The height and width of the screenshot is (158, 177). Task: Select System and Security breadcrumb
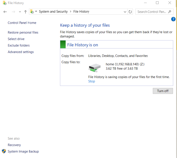53,12
